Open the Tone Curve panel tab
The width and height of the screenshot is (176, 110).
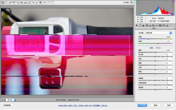(x=140, y=25)
